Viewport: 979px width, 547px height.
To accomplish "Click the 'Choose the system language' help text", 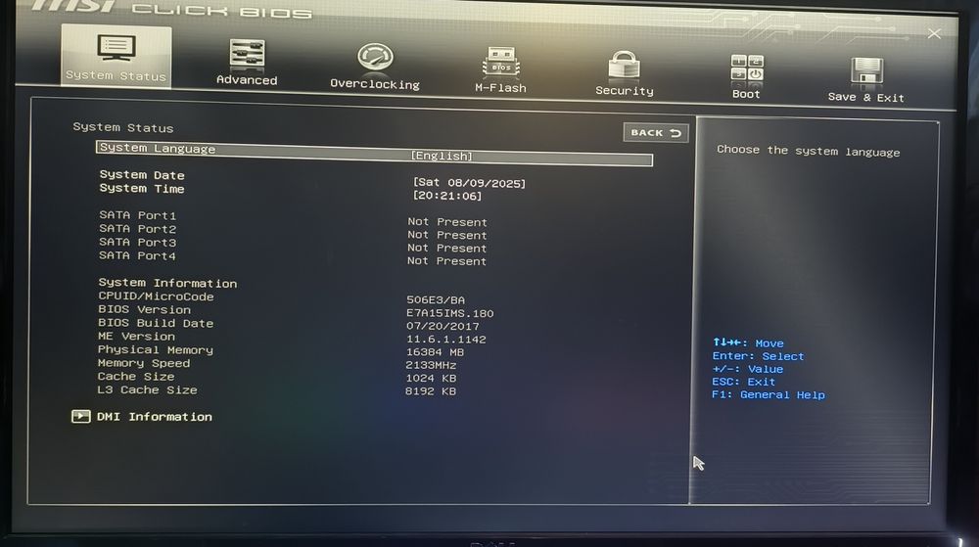I will 808,151.
